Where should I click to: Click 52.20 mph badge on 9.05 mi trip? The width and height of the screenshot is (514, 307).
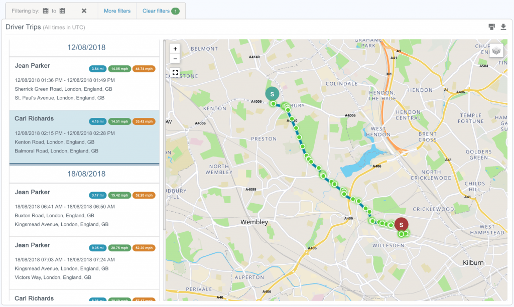coord(144,248)
